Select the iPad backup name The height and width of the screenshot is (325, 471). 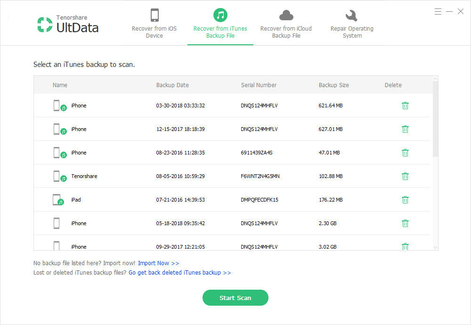click(76, 199)
